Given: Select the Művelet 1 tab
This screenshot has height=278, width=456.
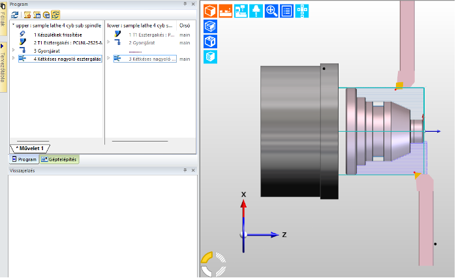Looking at the screenshot, I should (x=30, y=148).
